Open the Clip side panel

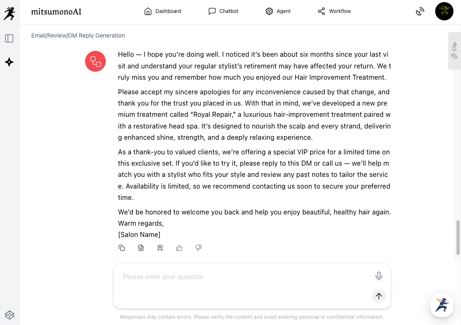pyautogui.click(x=454, y=50)
